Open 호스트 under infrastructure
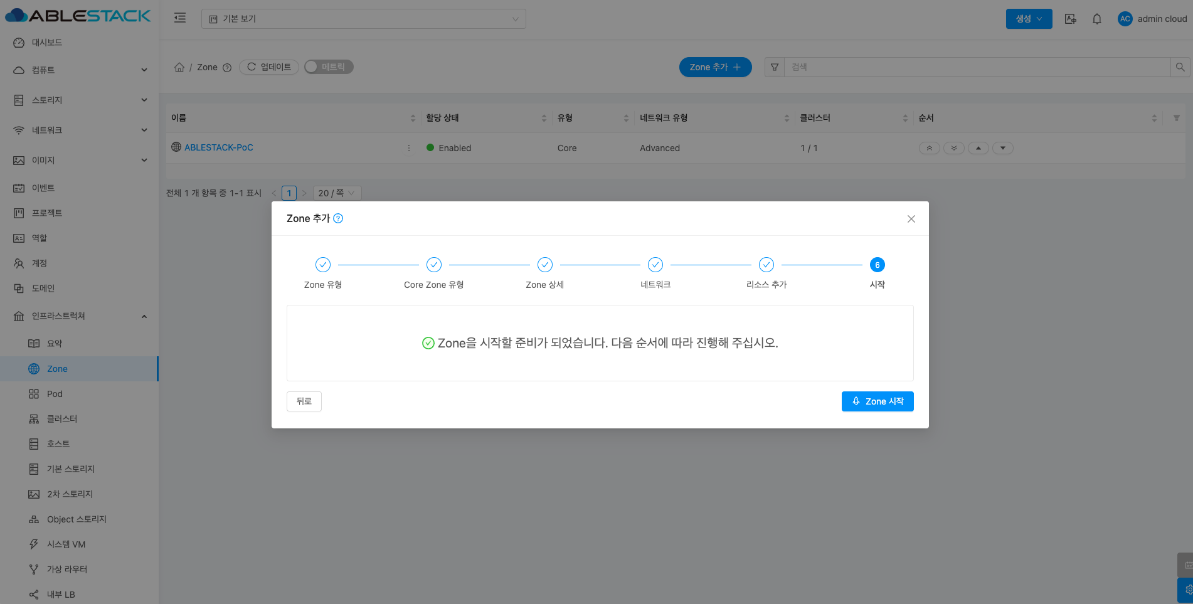 pos(79,444)
